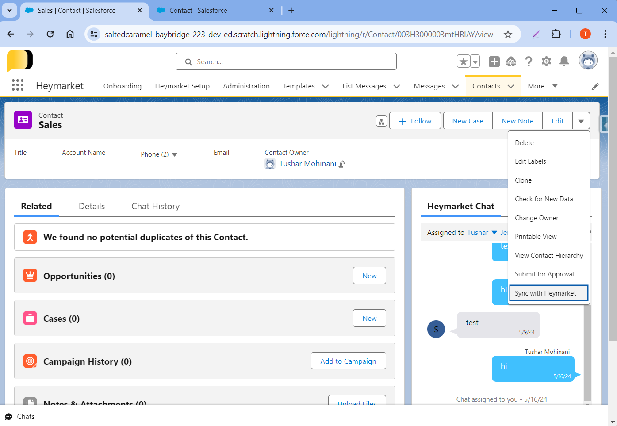Viewport: 617px width, 426px height.
Task: Select Edit Labels from the menu
Action: click(x=548, y=161)
